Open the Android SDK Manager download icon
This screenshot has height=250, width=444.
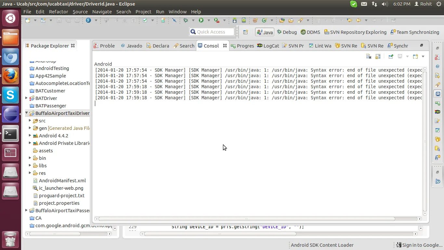235,20
